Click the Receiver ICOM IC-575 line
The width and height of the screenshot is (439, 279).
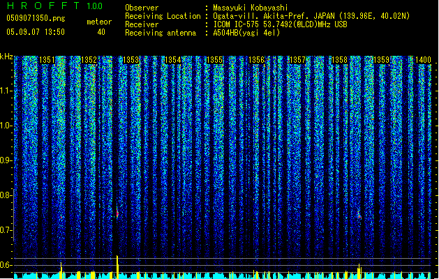click(x=280, y=24)
